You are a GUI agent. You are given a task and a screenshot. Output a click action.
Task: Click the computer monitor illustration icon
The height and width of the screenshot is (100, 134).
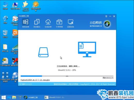[x=87, y=49]
